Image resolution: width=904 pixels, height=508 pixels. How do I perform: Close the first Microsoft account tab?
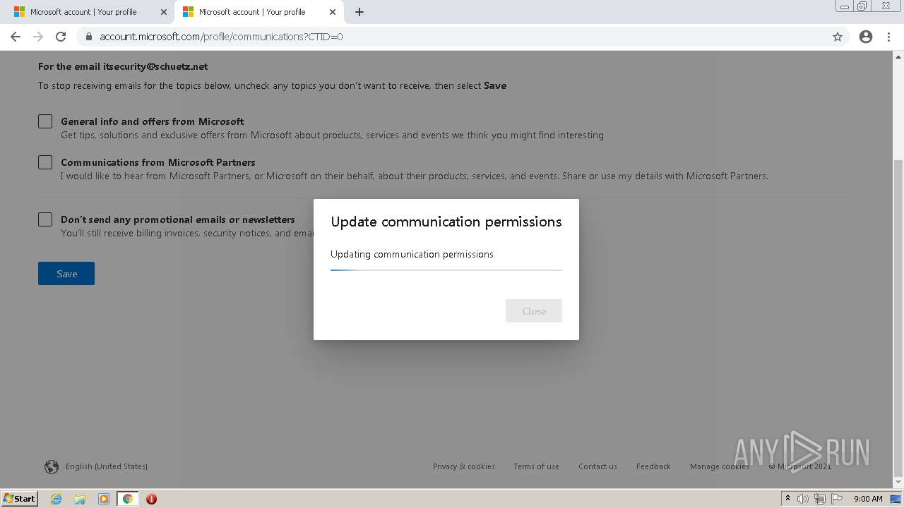point(163,12)
